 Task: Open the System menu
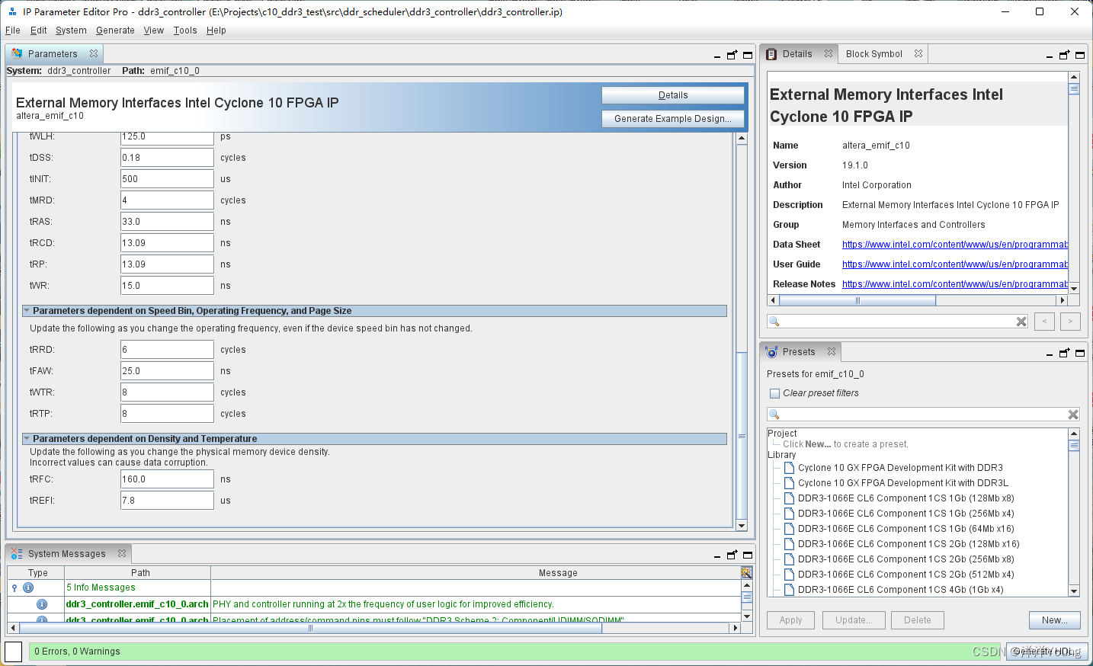(71, 30)
